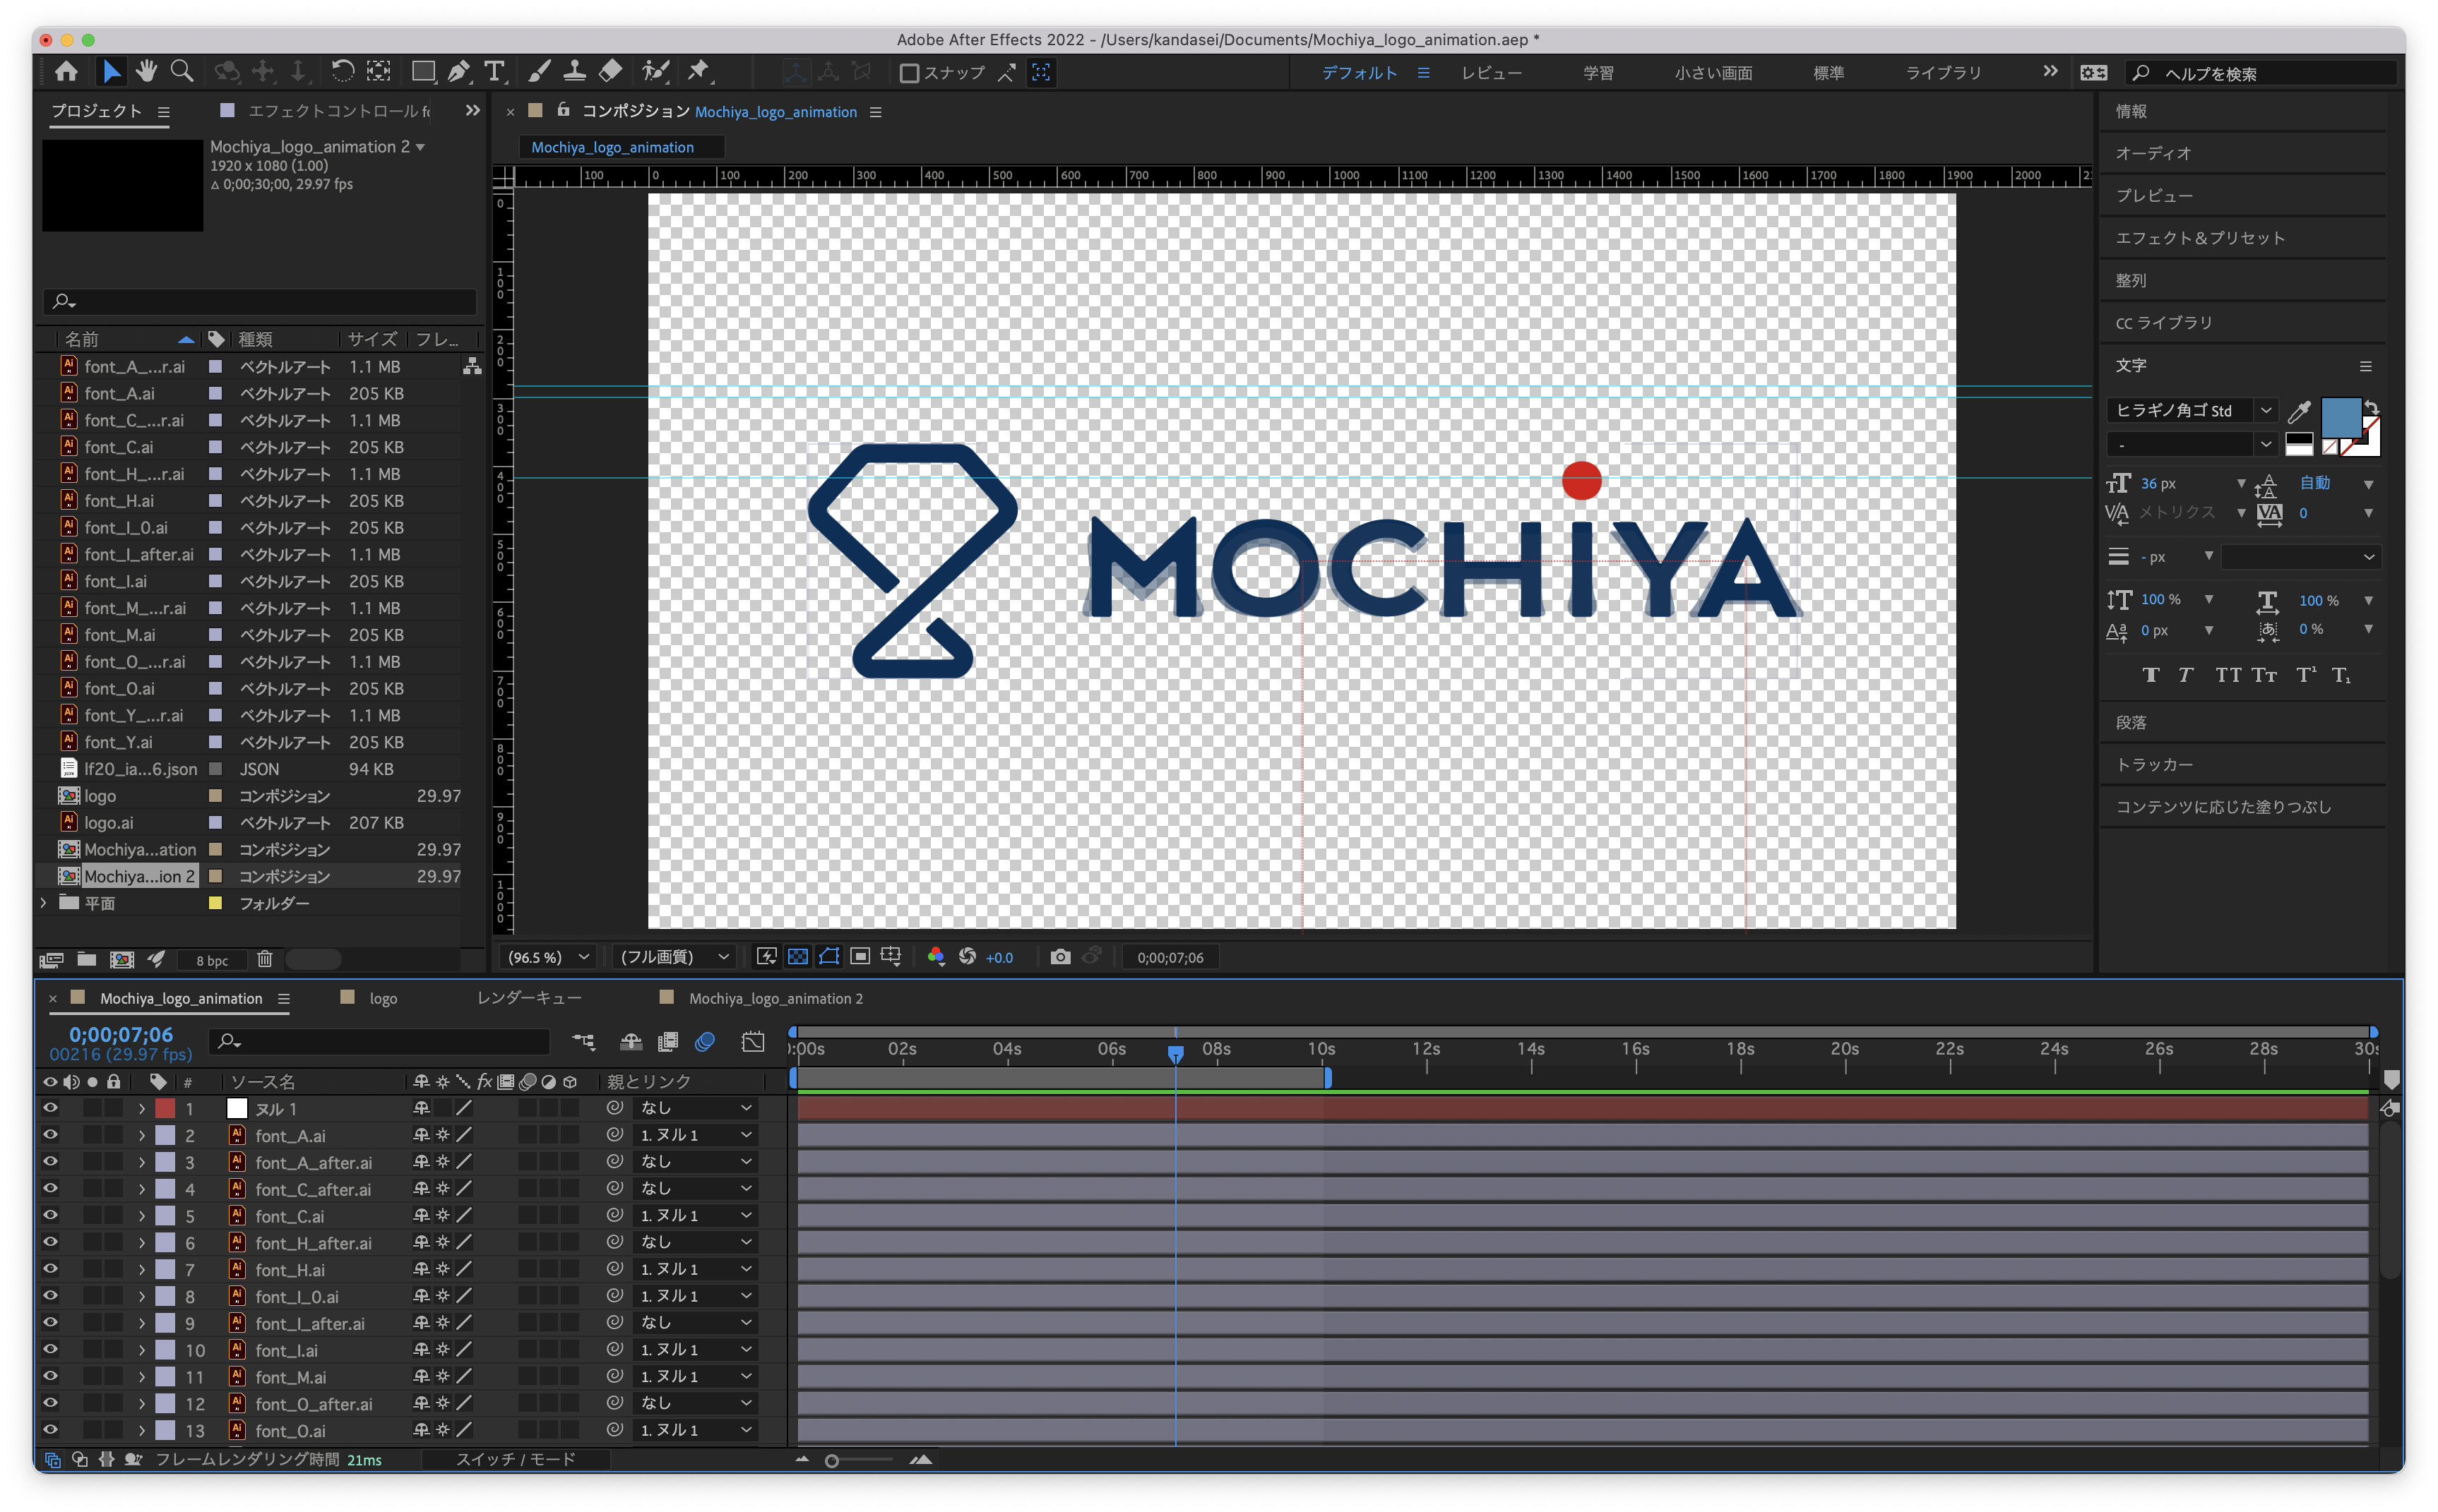Open parent dropdown for ヌル 1 layer
The height and width of the screenshot is (1512, 2438).
[695, 1108]
